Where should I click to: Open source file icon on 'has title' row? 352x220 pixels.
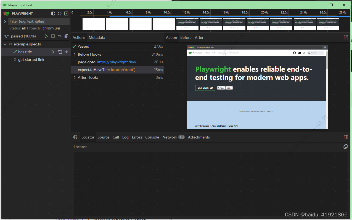pyautogui.click(x=60, y=52)
